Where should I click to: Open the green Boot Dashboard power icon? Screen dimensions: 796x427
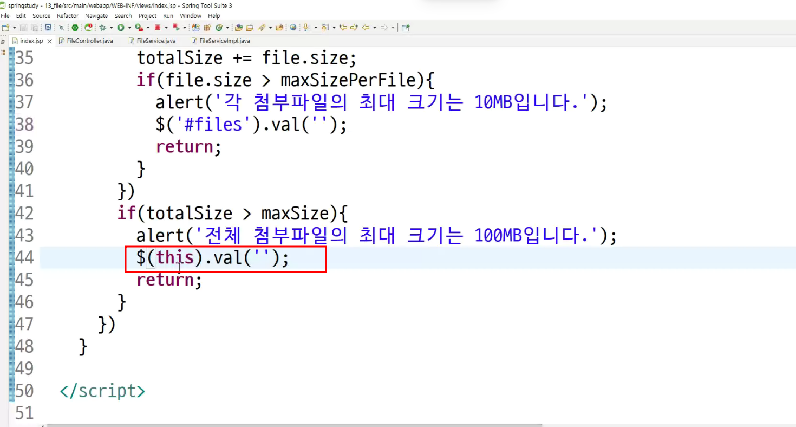point(75,27)
